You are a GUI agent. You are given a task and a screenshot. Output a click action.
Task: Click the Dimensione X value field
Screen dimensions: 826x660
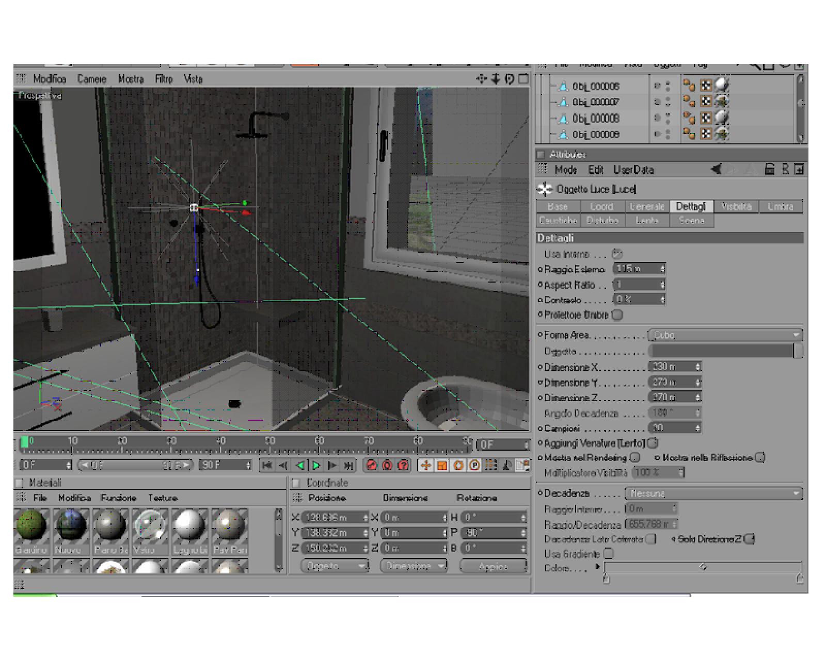(x=675, y=367)
